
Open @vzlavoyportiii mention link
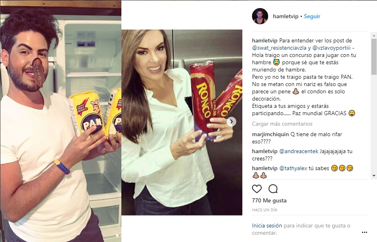(x=331, y=48)
